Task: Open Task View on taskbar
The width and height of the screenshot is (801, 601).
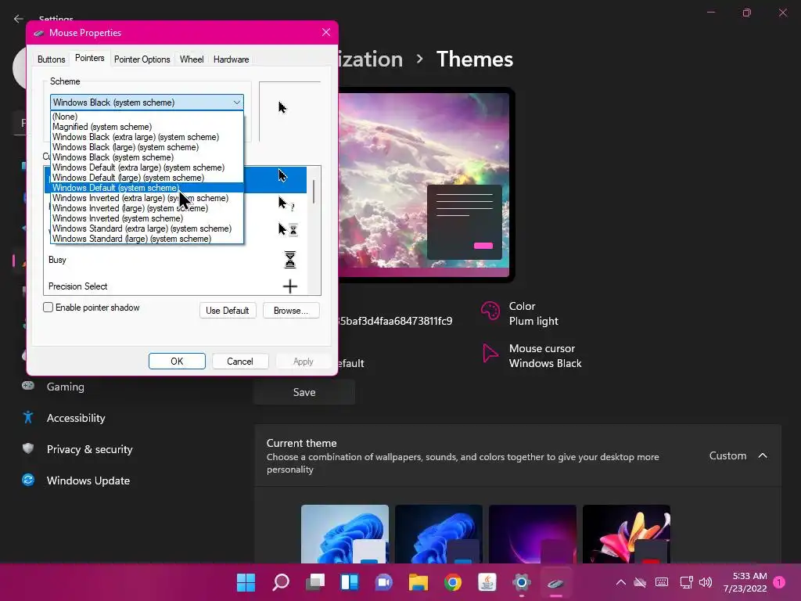Action: click(x=315, y=582)
